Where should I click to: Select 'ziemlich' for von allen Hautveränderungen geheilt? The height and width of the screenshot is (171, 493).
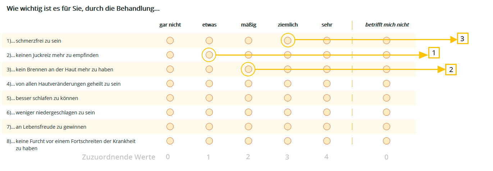pyautogui.click(x=287, y=84)
